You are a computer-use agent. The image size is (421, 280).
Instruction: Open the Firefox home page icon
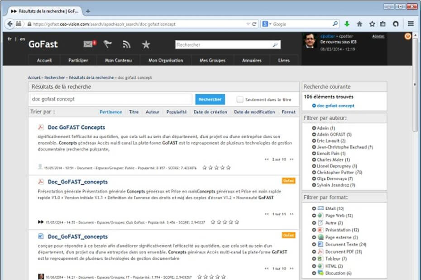pyautogui.click(x=359, y=24)
